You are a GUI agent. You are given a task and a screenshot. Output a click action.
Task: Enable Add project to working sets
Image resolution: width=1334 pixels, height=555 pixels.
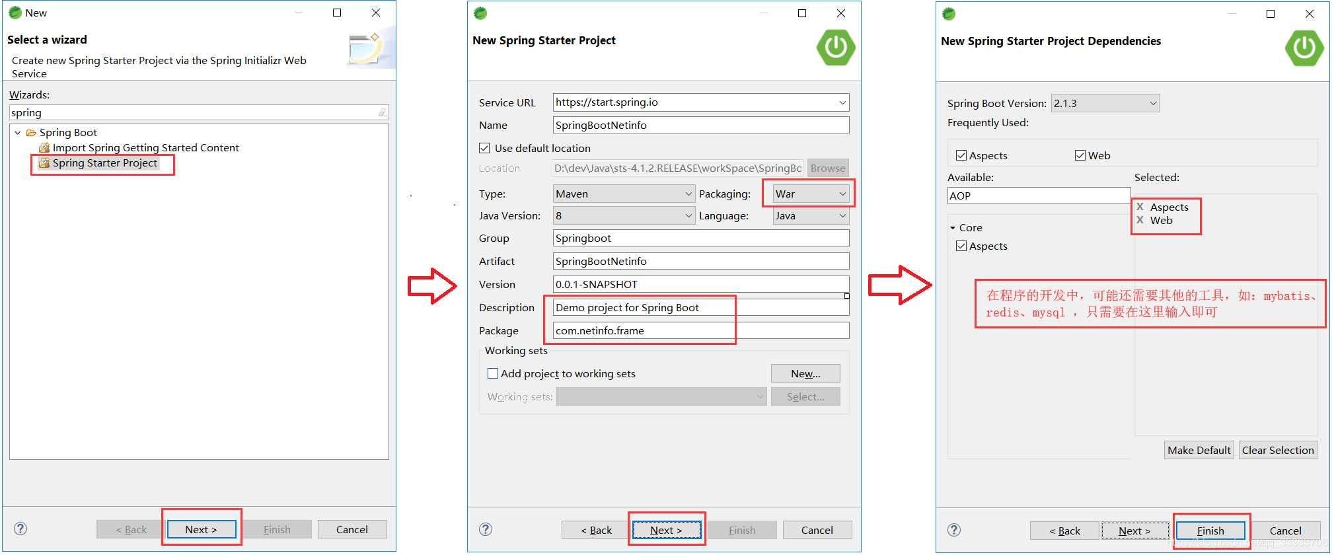click(493, 373)
